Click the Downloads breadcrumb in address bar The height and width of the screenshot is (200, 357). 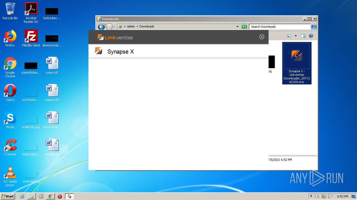coord(147,27)
